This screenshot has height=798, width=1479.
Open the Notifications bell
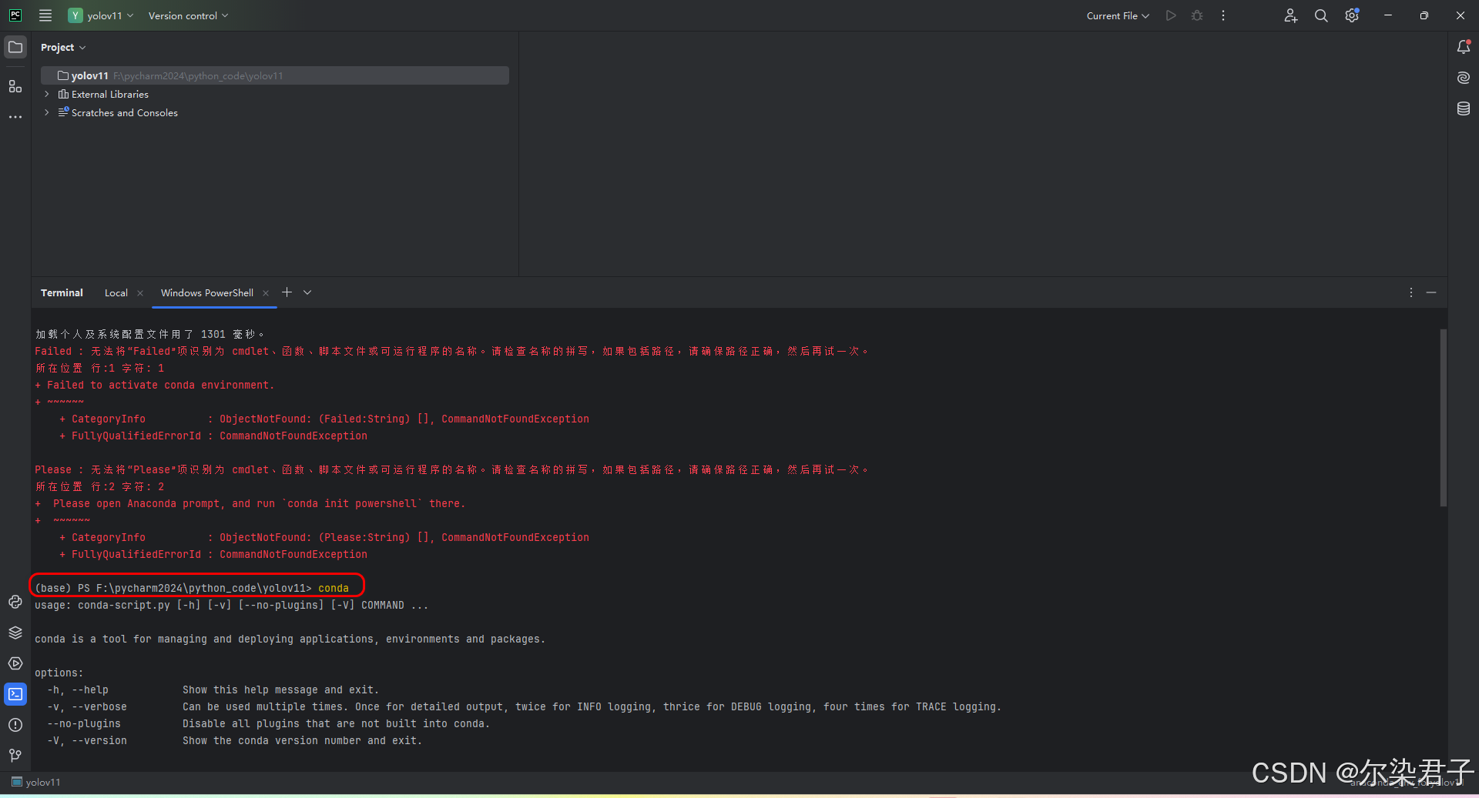click(x=1464, y=47)
